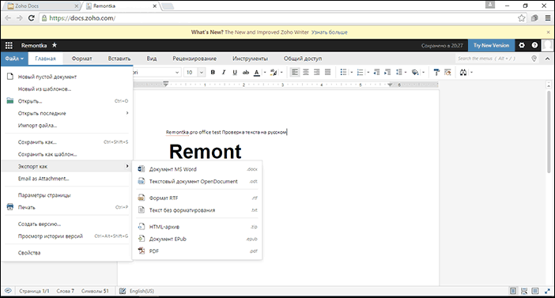Switch to the Формат tab
The image size is (555, 298).
[81, 58]
